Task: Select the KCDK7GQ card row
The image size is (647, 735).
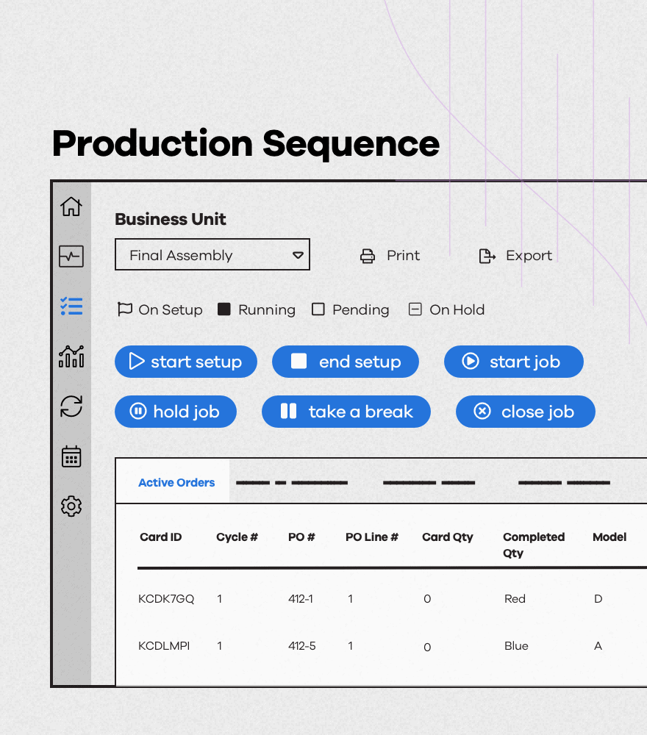Action: point(166,599)
